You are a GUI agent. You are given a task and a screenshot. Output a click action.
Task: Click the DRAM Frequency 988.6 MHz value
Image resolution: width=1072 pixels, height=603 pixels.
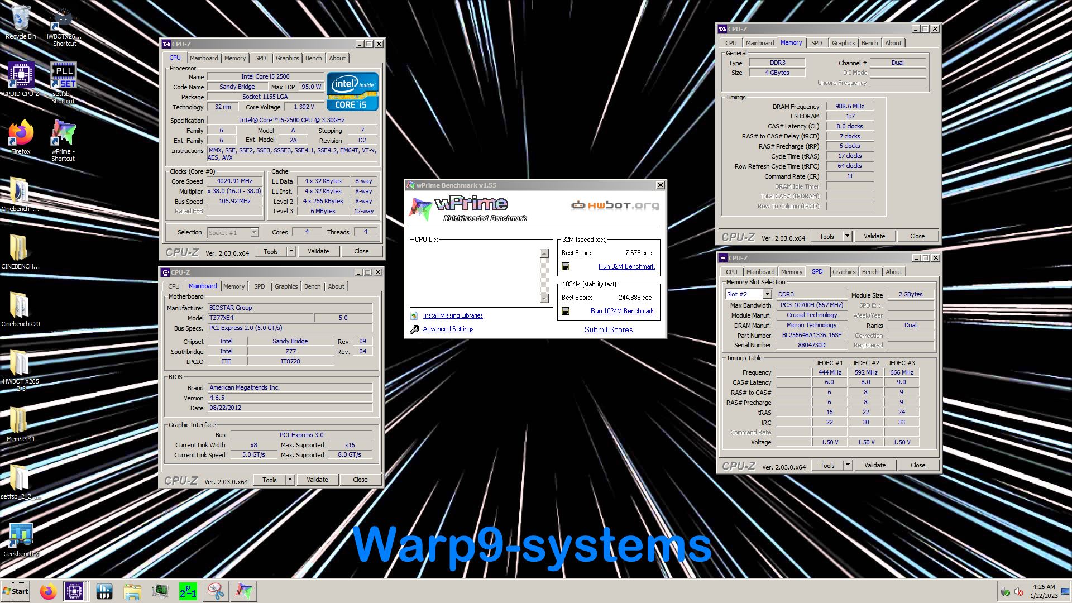pos(850,107)
